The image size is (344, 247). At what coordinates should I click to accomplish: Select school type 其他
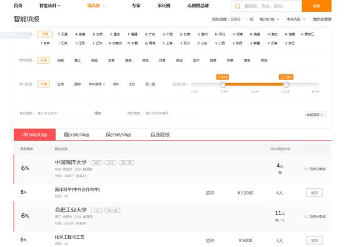264,60
